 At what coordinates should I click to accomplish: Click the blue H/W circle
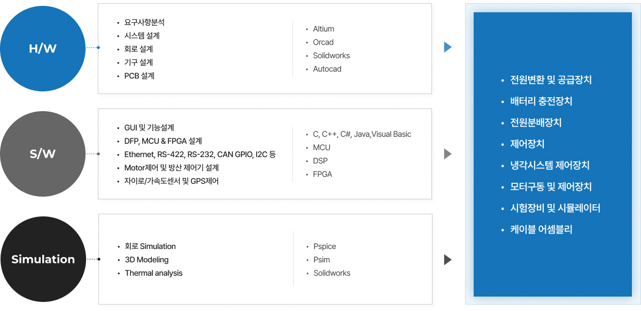[x=43, y=48]
